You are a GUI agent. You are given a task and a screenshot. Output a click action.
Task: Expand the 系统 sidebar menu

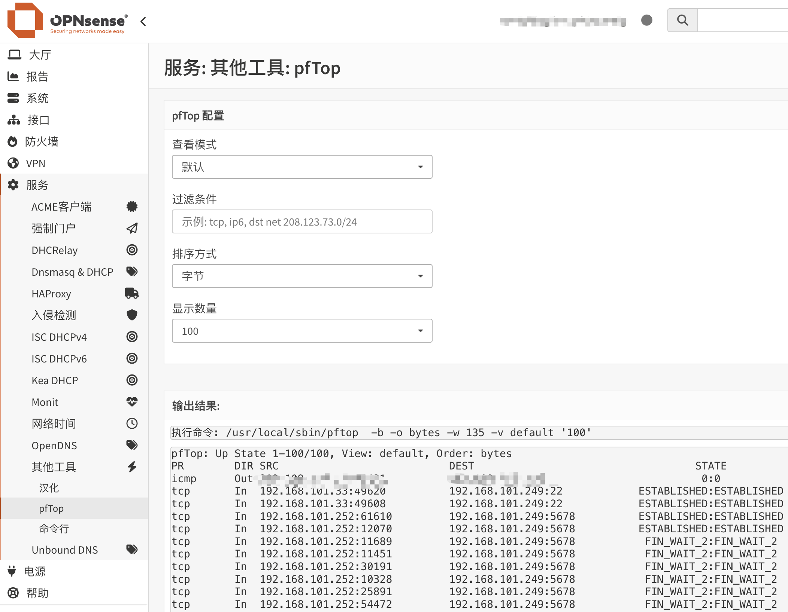pos(37,98)
